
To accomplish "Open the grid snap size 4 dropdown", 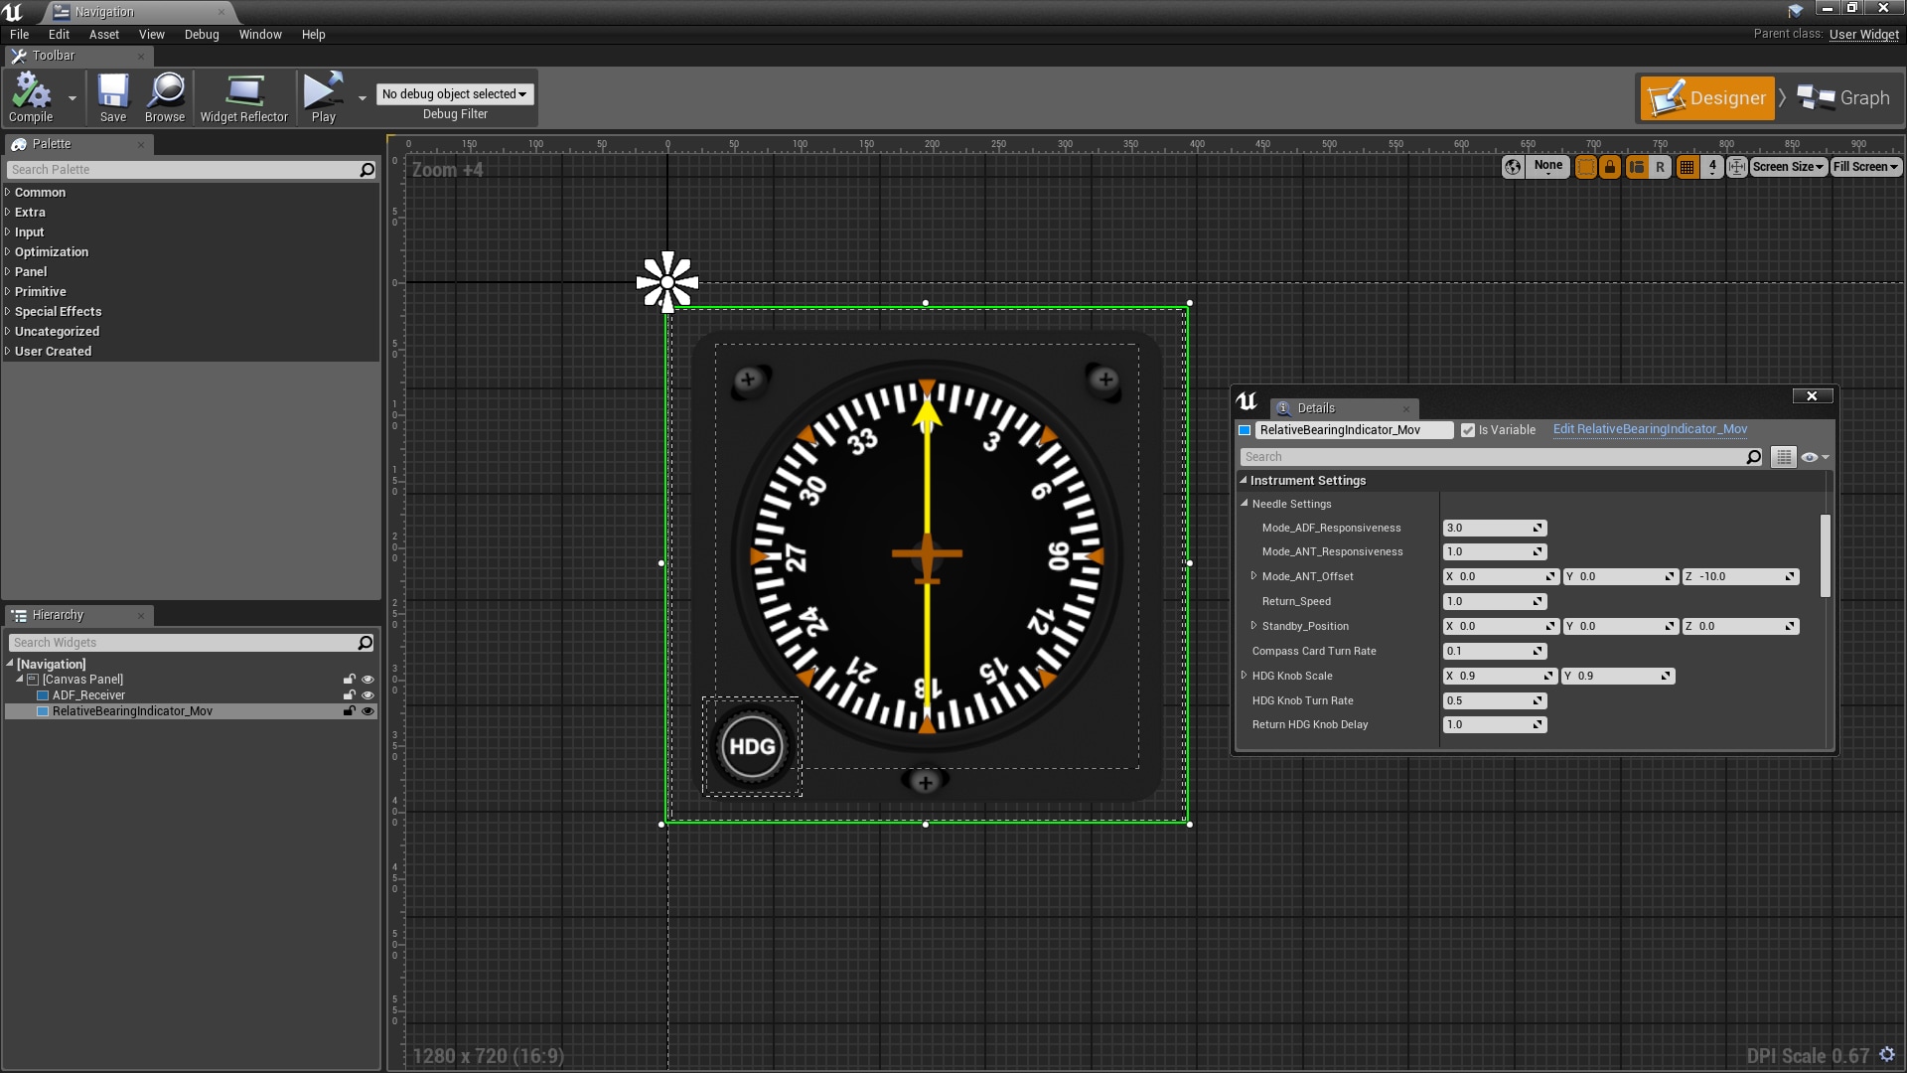I will point(1712,167).
